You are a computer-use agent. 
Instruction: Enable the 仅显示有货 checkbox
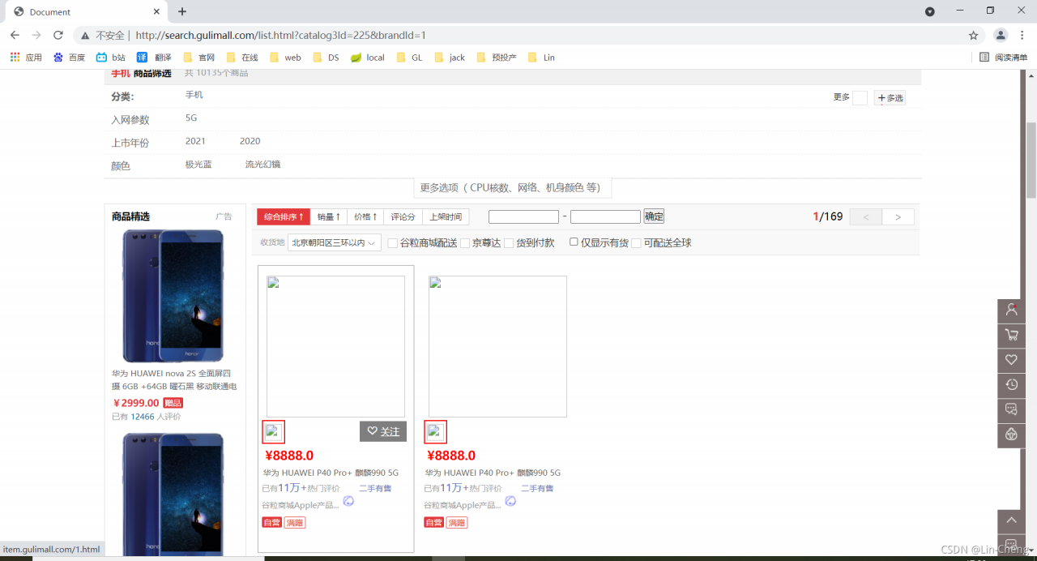pos(574,242)
